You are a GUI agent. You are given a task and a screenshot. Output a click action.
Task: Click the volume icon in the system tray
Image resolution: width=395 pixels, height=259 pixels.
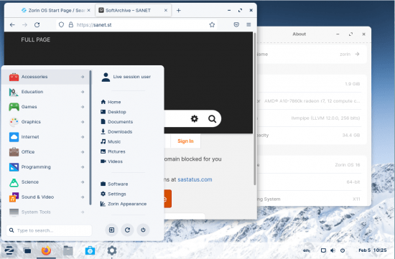pos(333,250)
